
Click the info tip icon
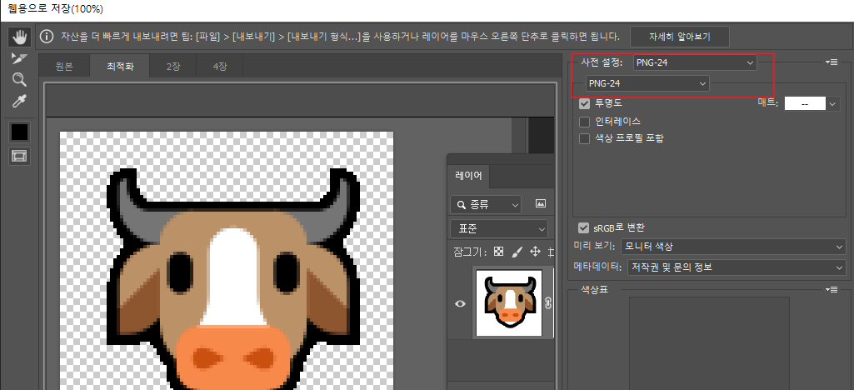[47, 37]
